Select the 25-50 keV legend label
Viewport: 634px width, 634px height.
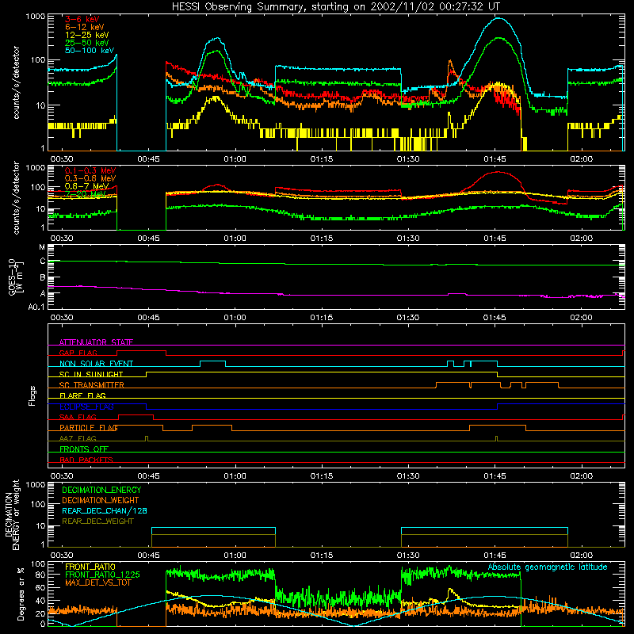tap(87, 43)
